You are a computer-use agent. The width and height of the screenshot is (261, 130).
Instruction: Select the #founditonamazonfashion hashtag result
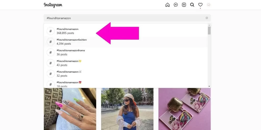(126, 42)
